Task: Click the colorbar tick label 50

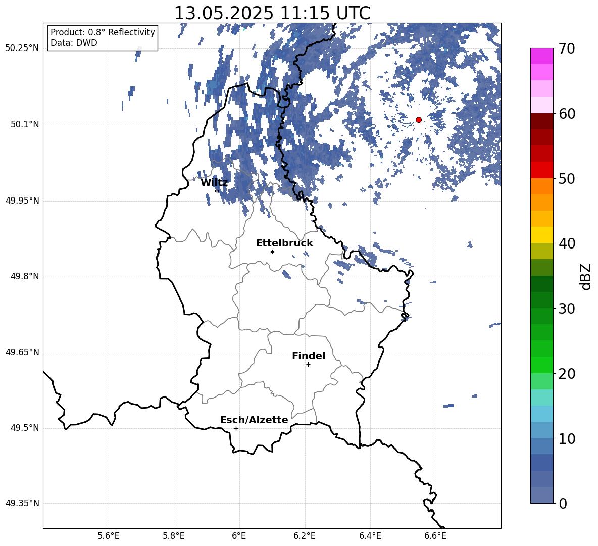Action: (567, 179)
